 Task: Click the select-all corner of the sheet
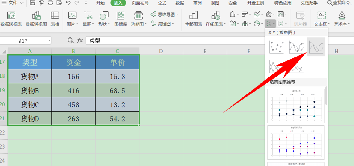[4, 52]
